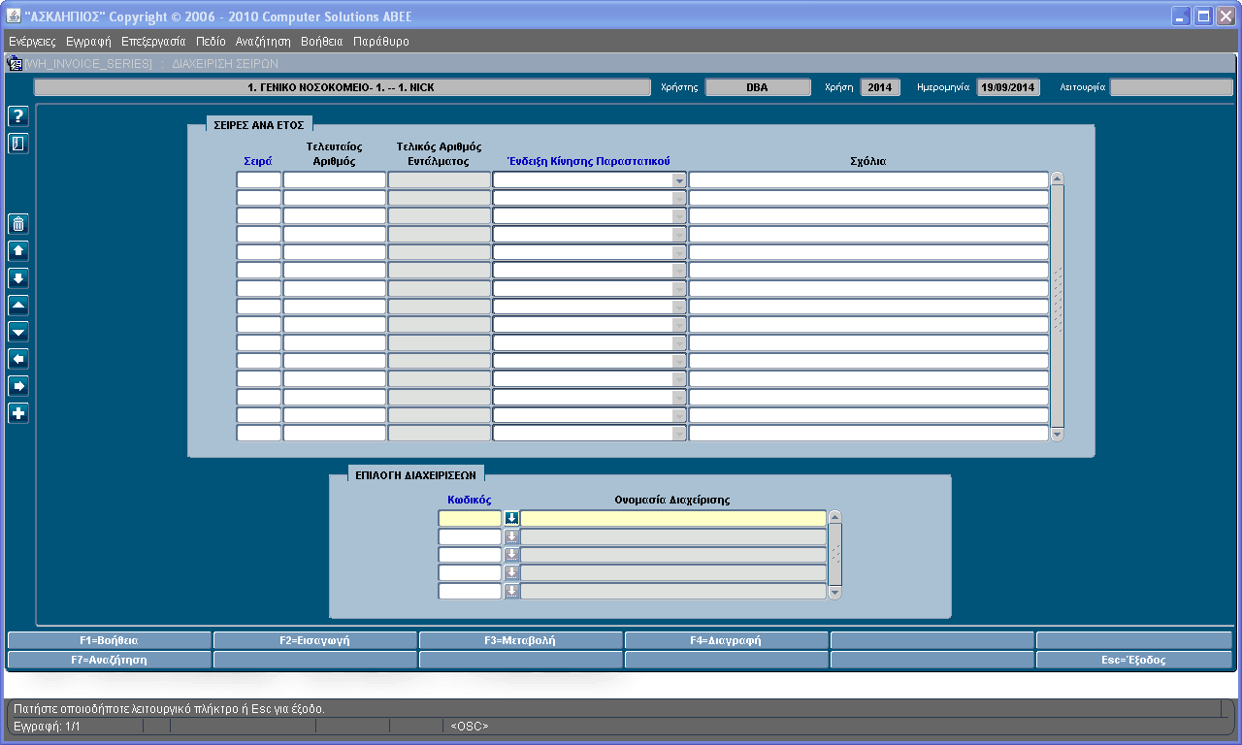
Task: Click the yellow Ονομασία Διαχείρισης field
Action: (673, 519)
